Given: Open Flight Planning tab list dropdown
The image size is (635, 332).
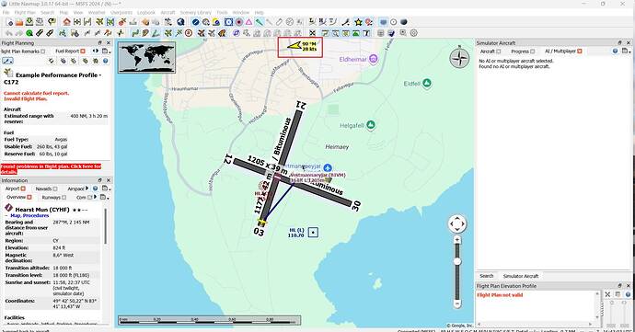Looking at the screenshot, I should pos(106,51).
